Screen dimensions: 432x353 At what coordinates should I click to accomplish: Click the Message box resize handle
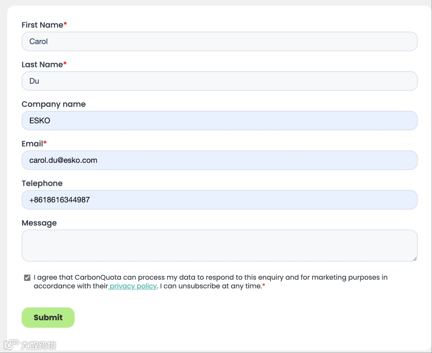(414, 259)
